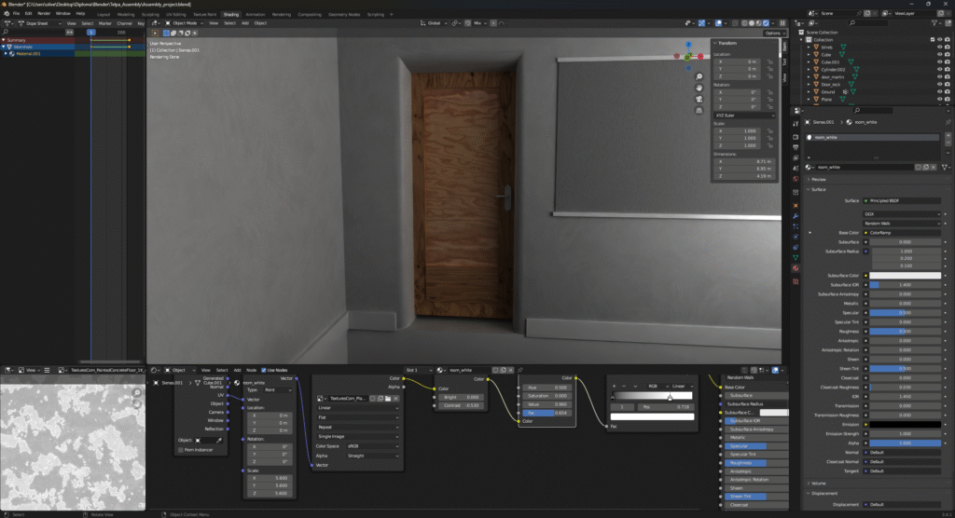The image size is (955, 518).
Task: Click the X lock icon under Location
Action: (769, 61)
